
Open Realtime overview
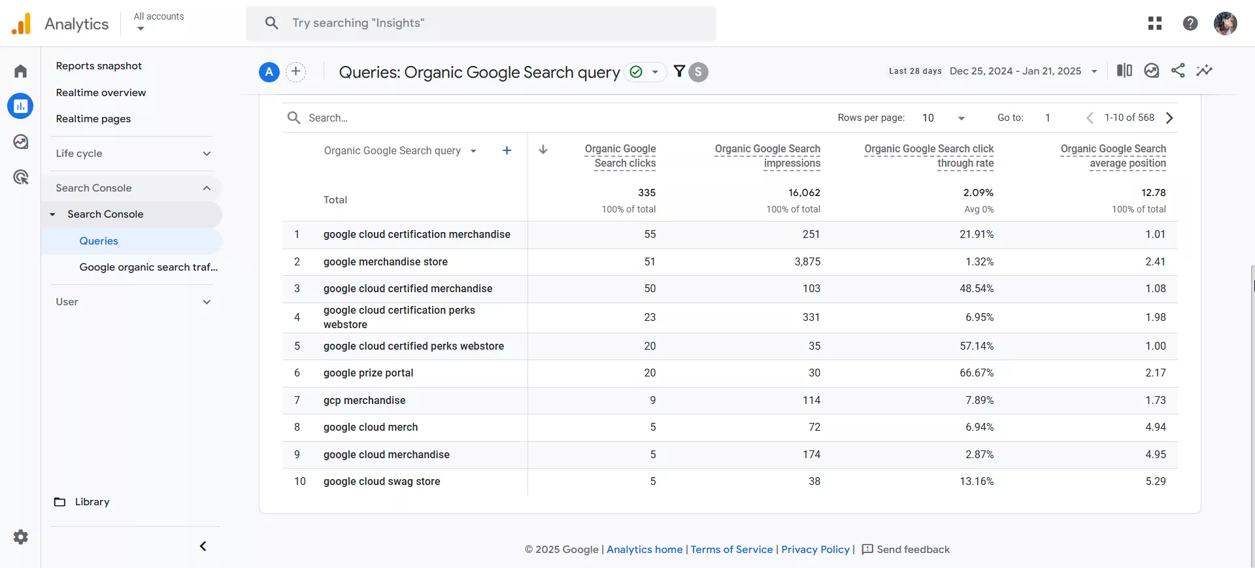click(101, 93)
